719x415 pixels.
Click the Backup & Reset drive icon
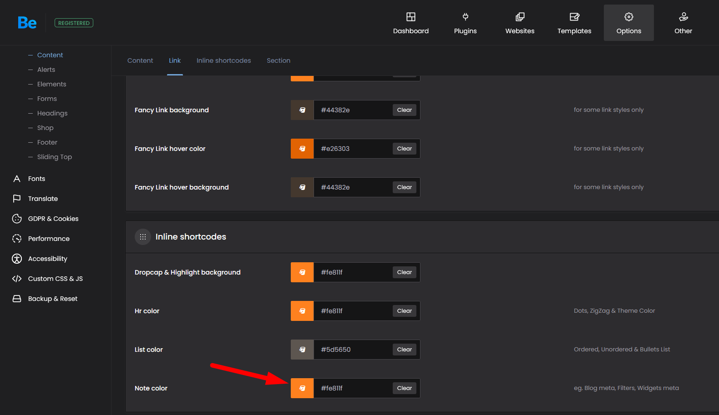[17, 299]
